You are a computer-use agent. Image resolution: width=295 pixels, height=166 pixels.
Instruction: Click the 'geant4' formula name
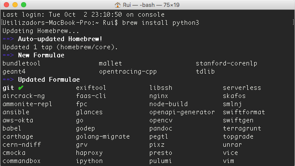click(14, 71)
